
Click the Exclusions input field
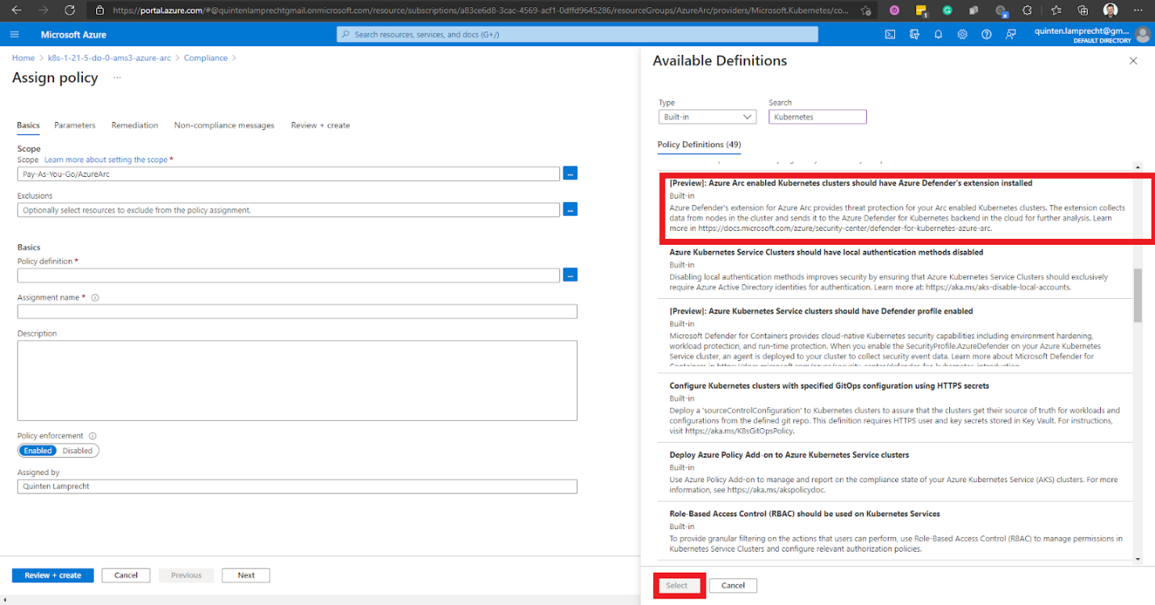pyautogui.click(x=288, y=210)
